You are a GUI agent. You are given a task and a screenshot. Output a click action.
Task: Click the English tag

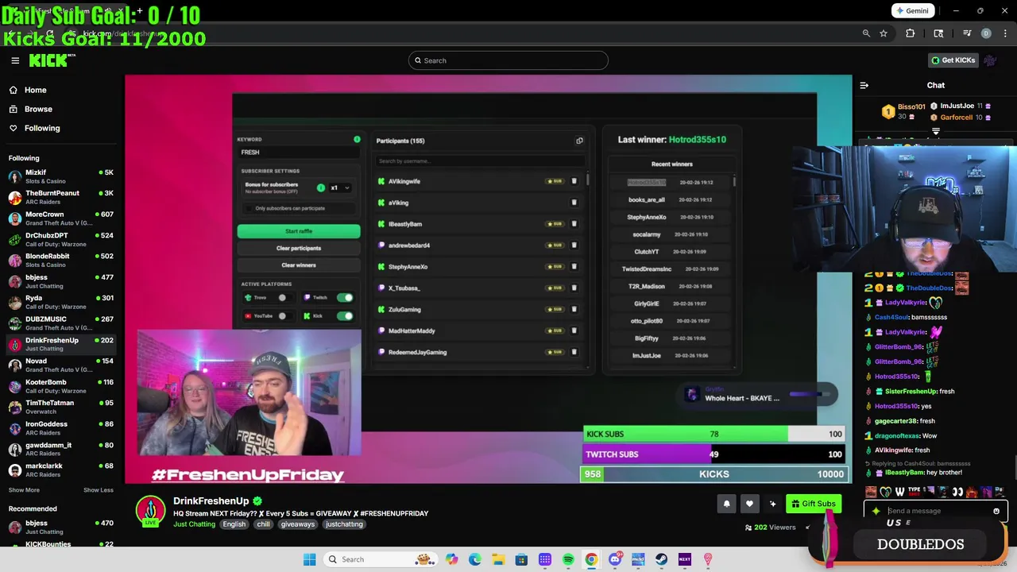[234, 524]
